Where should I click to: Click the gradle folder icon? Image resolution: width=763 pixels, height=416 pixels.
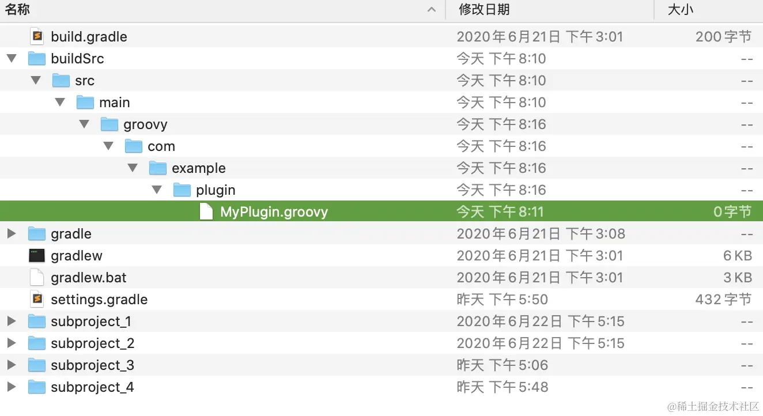click(36, 233)
